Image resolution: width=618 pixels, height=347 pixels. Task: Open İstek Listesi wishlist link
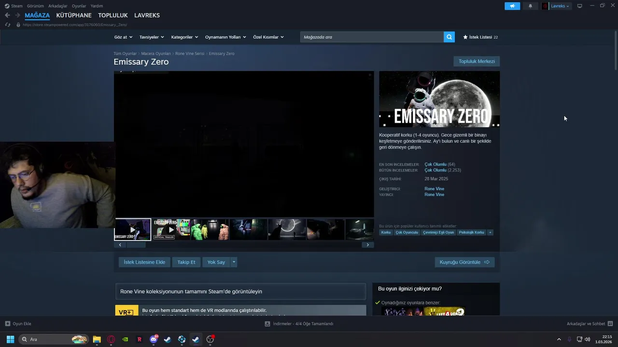[x=480, y=37]
